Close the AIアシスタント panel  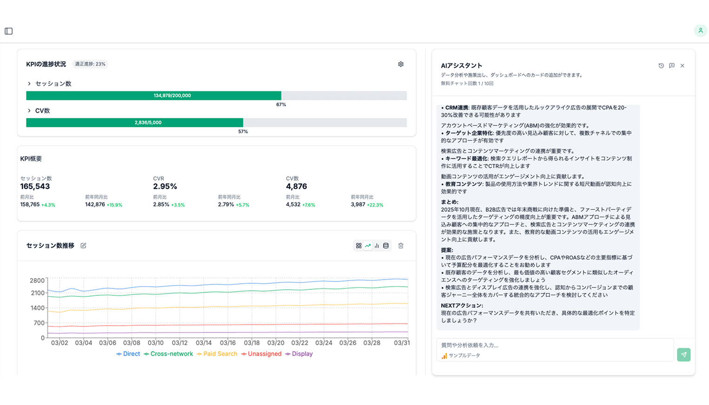[682, 65]
